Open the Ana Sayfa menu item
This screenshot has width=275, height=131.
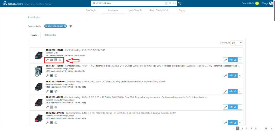click(x=91, y=10)
